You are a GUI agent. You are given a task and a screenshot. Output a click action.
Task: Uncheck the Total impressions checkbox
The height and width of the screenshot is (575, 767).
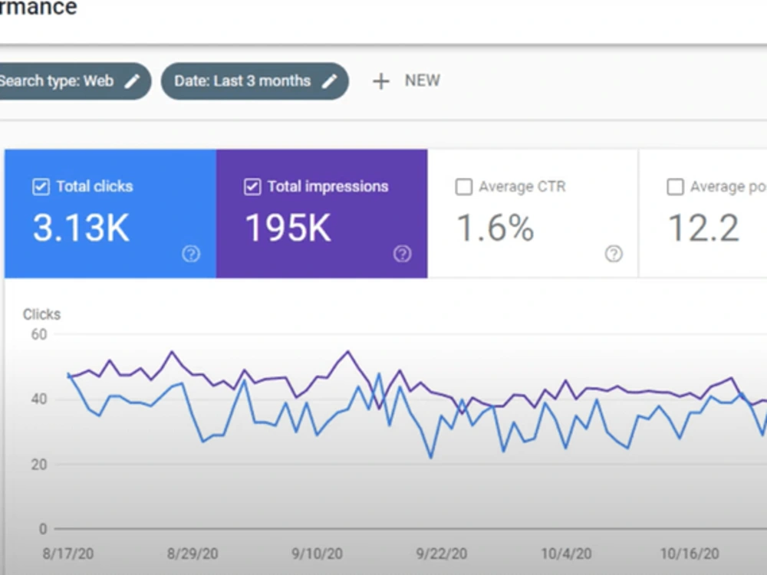coord(252,187)
